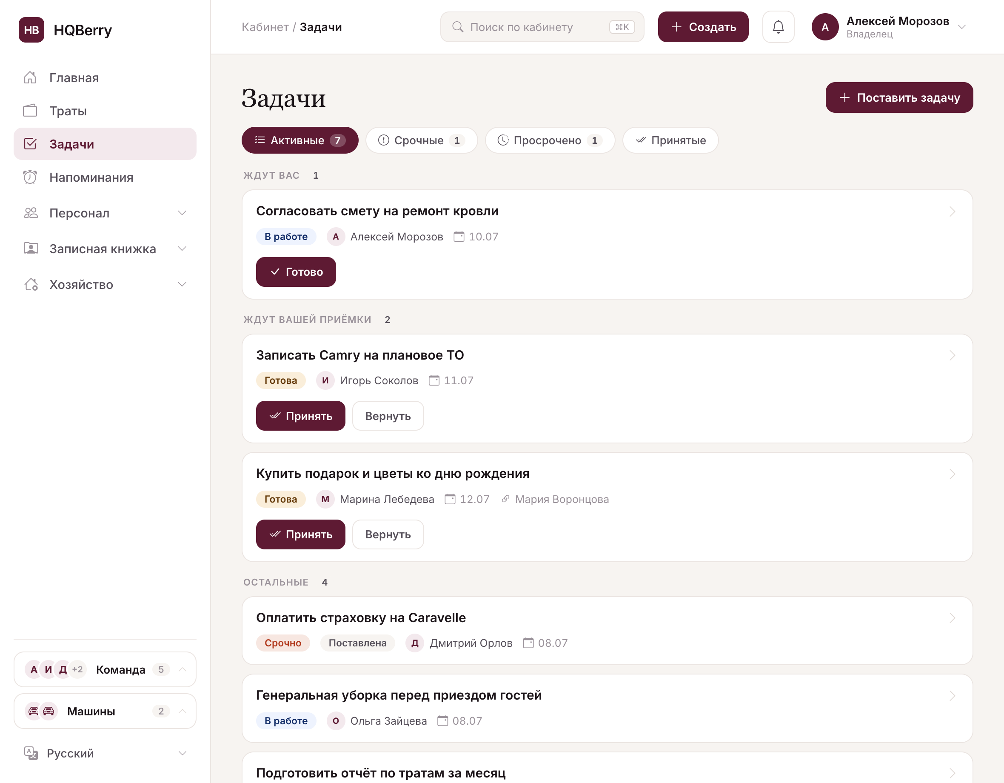
Task: Click the link icon beside Мария Воронцова
Action: 505,499
